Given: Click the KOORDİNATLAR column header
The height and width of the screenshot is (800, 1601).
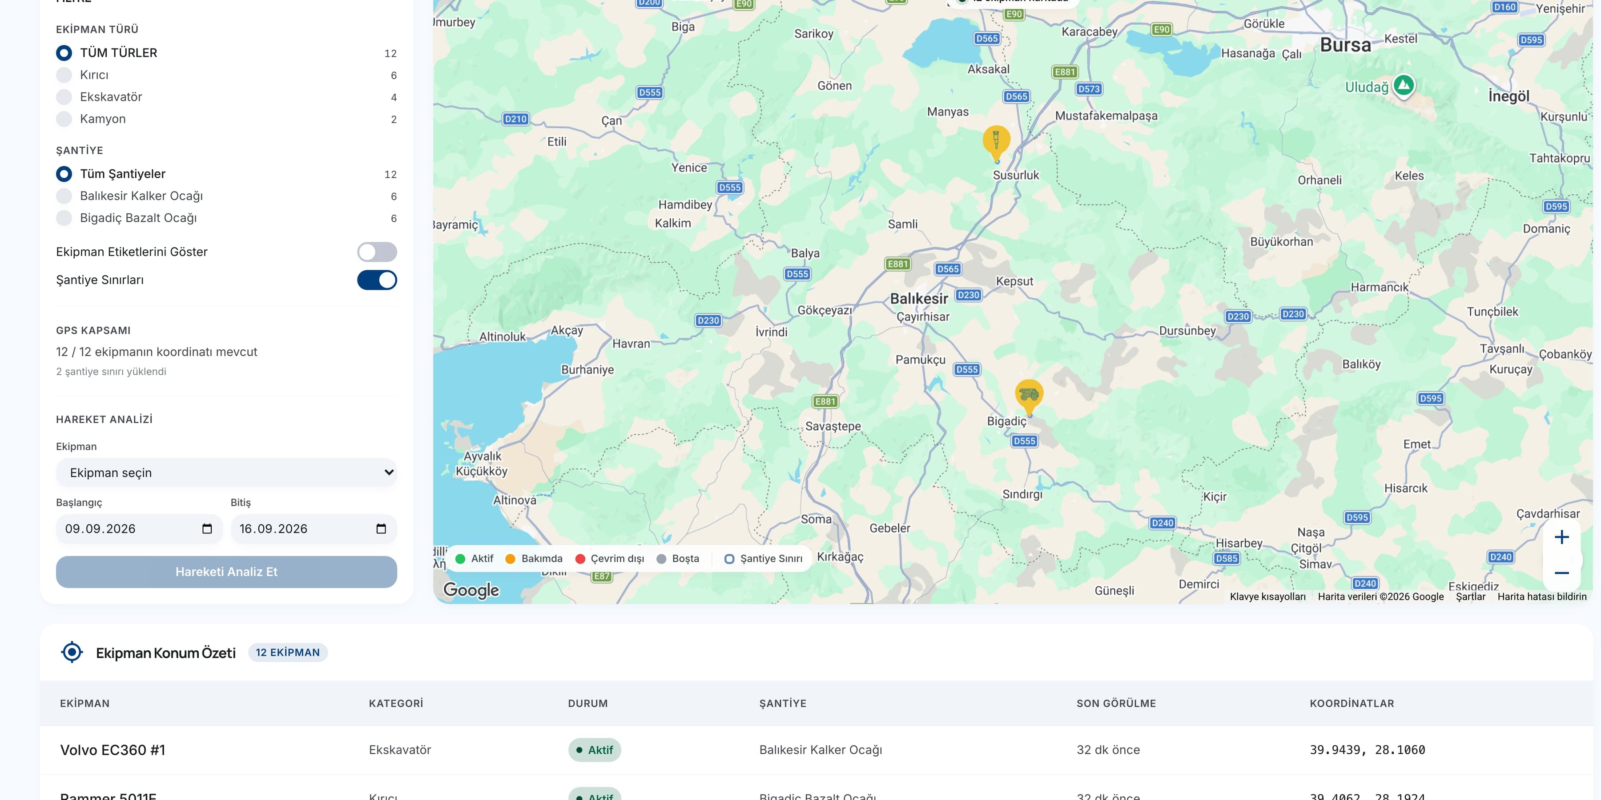Looking at the screenshot, I should pos(1352,703).
